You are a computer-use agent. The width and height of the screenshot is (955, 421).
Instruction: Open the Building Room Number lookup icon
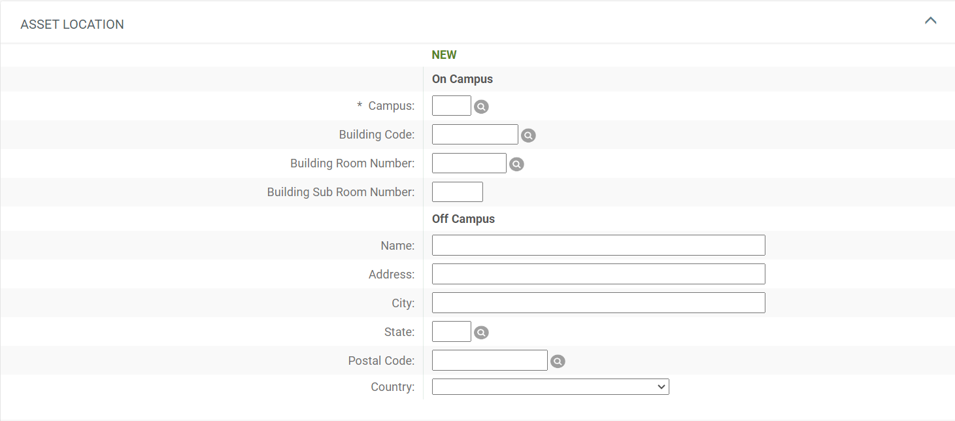coord(516,164)
